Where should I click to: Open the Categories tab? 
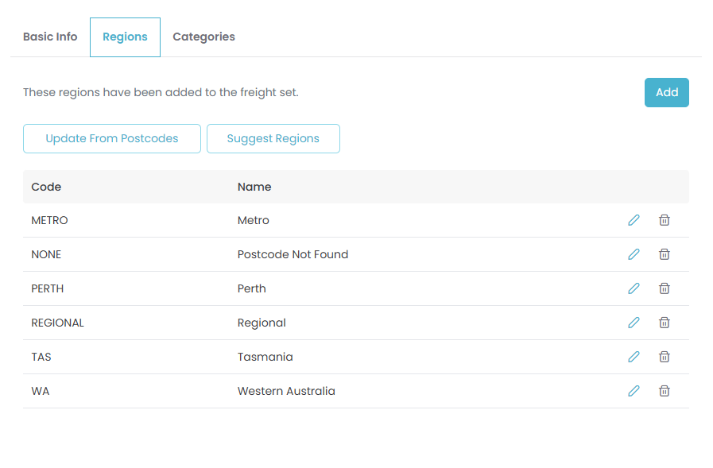(203, 37)
